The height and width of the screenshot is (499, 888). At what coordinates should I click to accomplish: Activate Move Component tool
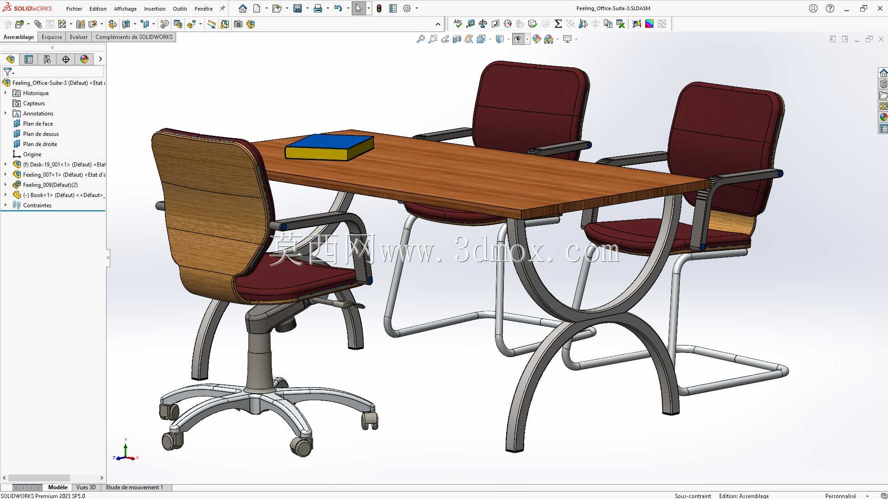click(93, 24)
